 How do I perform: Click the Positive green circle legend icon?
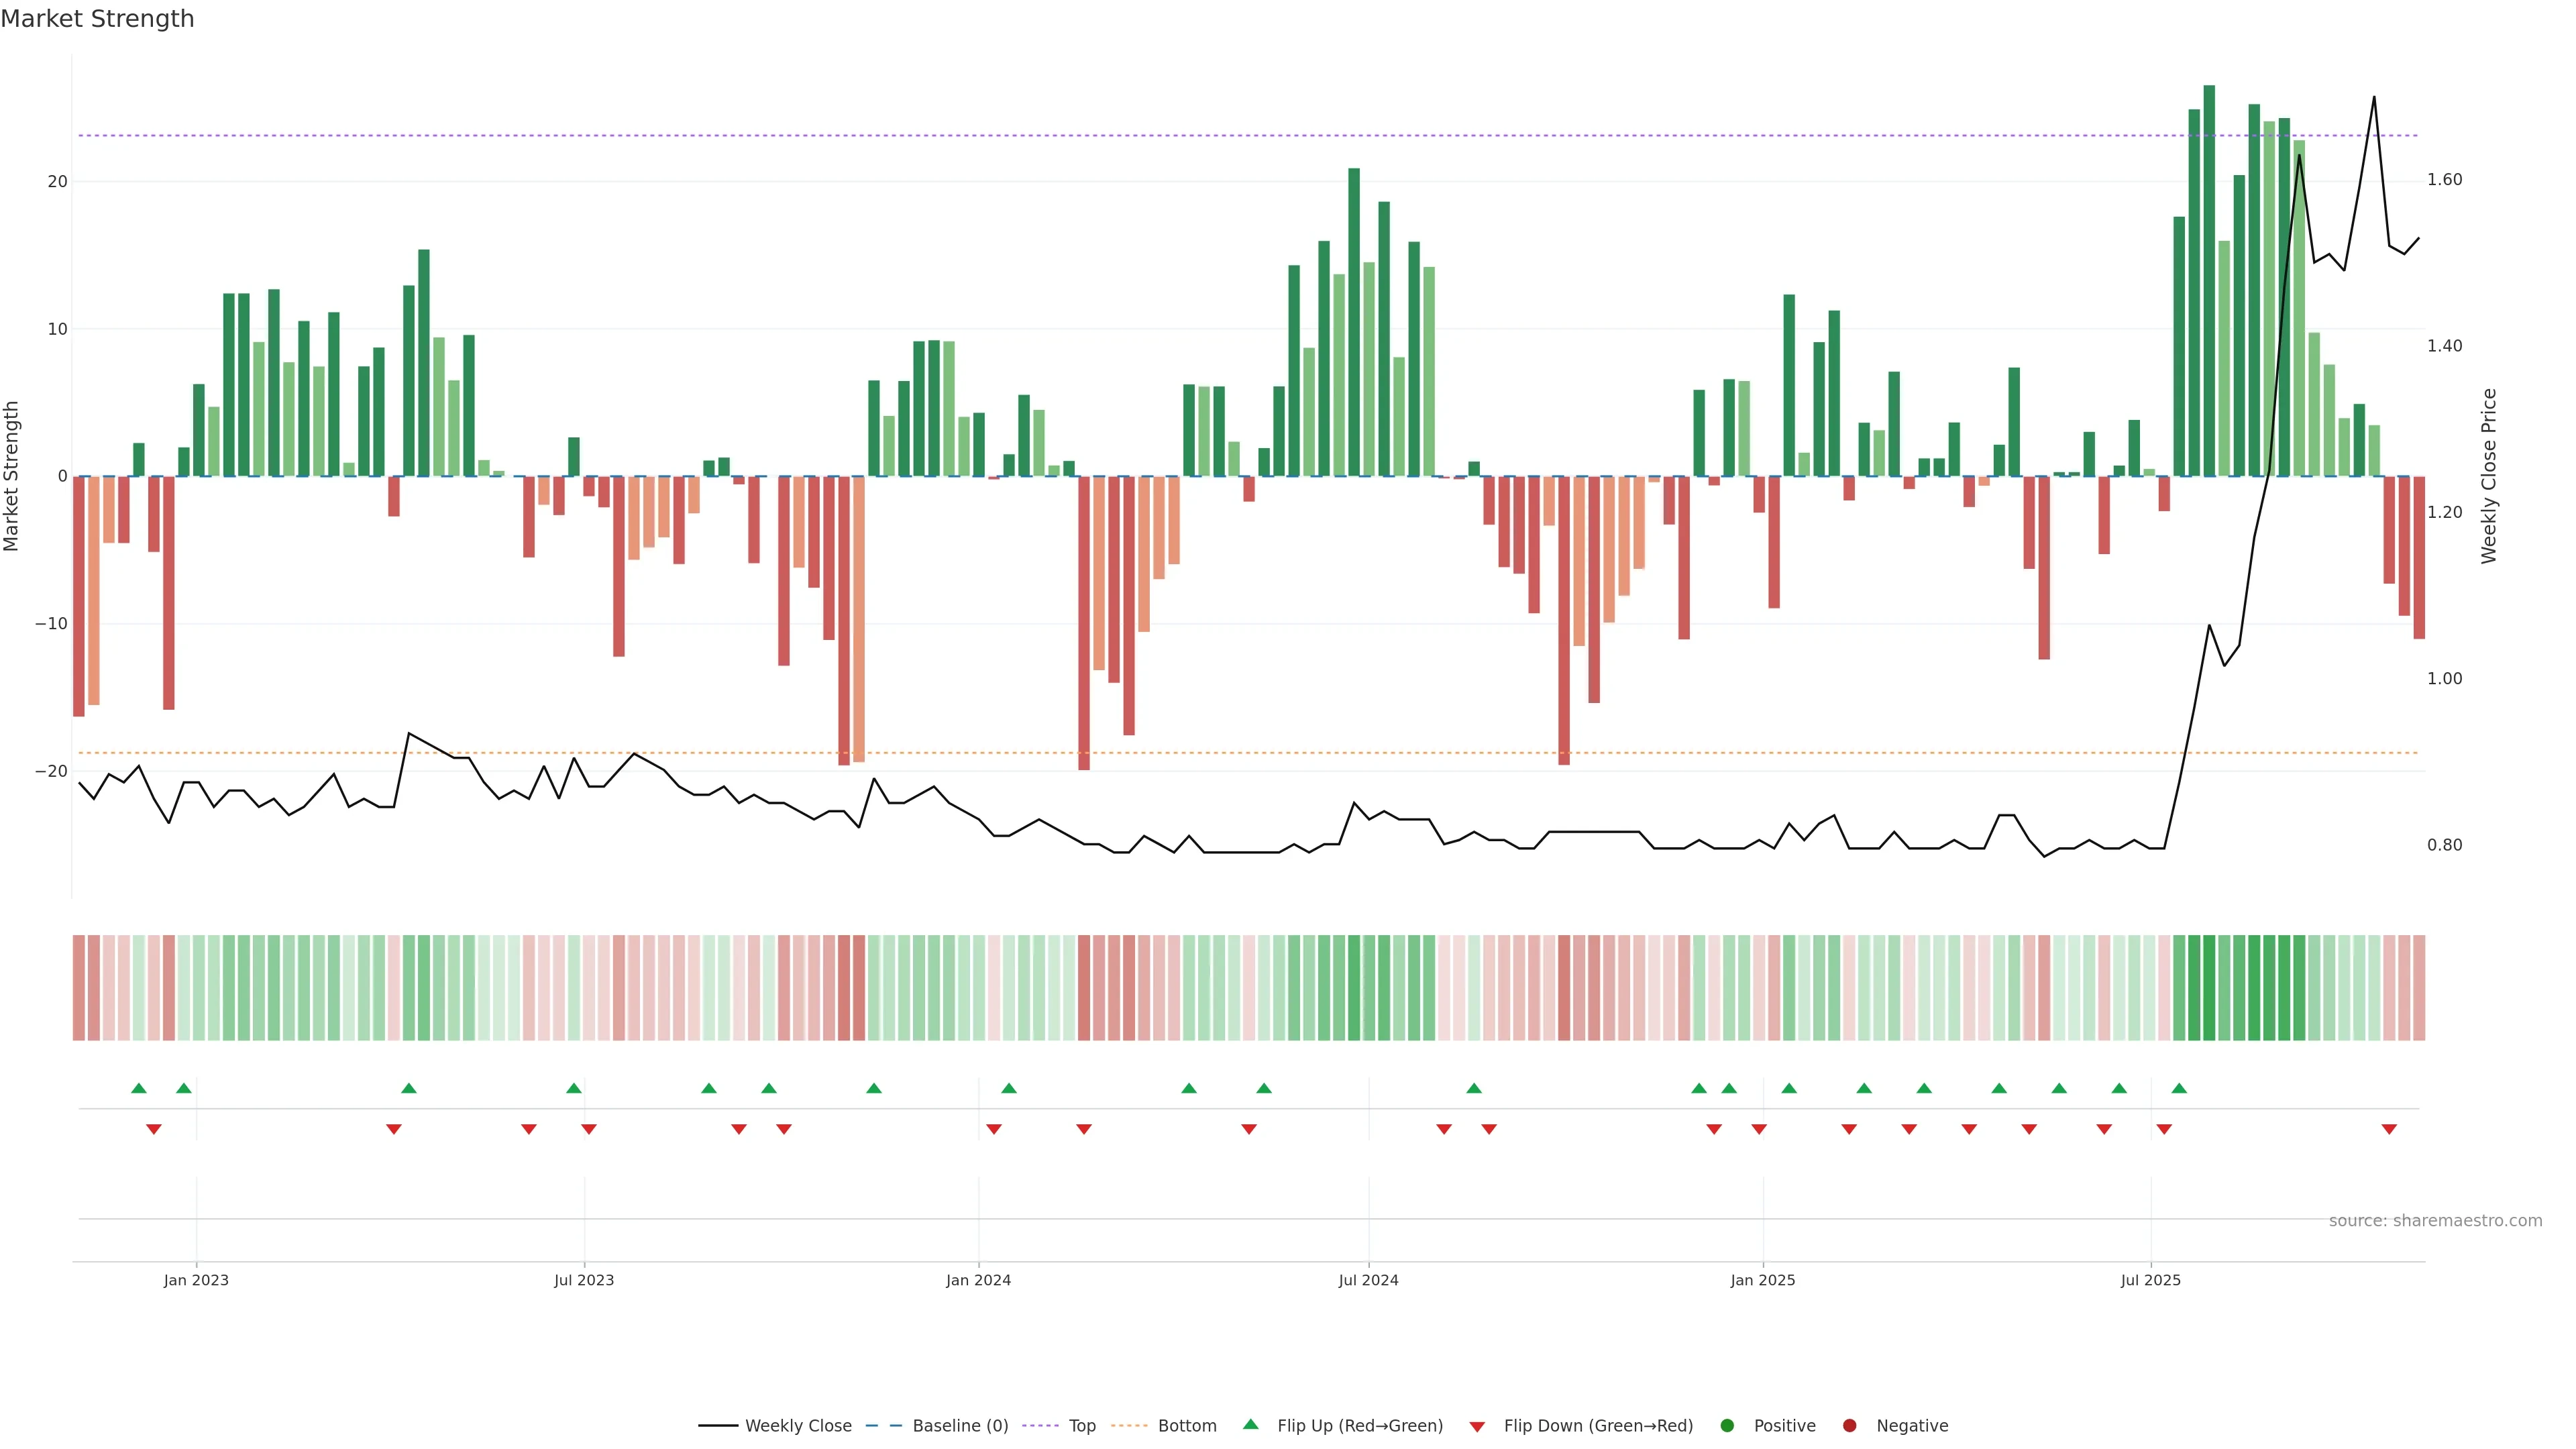(x=1727, y=1425)
